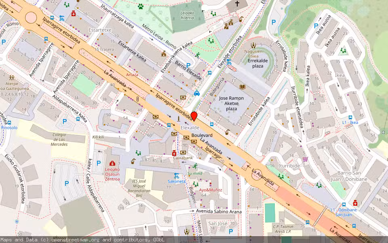Screen dimensions: 388x243
Task: Select the Boulevard label
Action: [202, 135]
